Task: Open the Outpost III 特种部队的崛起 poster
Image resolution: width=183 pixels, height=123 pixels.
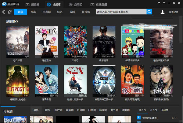Action: [x=18, y=81]
